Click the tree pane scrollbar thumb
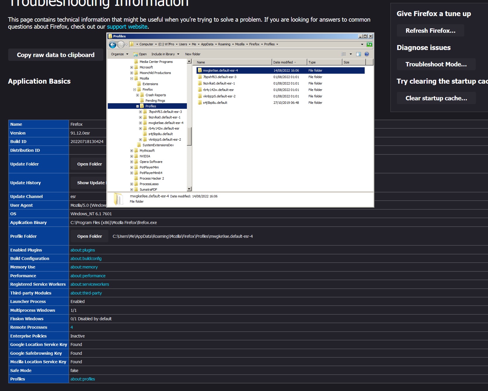 point(189,136)
